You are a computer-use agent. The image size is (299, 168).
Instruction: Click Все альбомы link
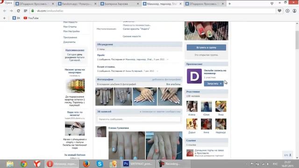coord(173,84)
